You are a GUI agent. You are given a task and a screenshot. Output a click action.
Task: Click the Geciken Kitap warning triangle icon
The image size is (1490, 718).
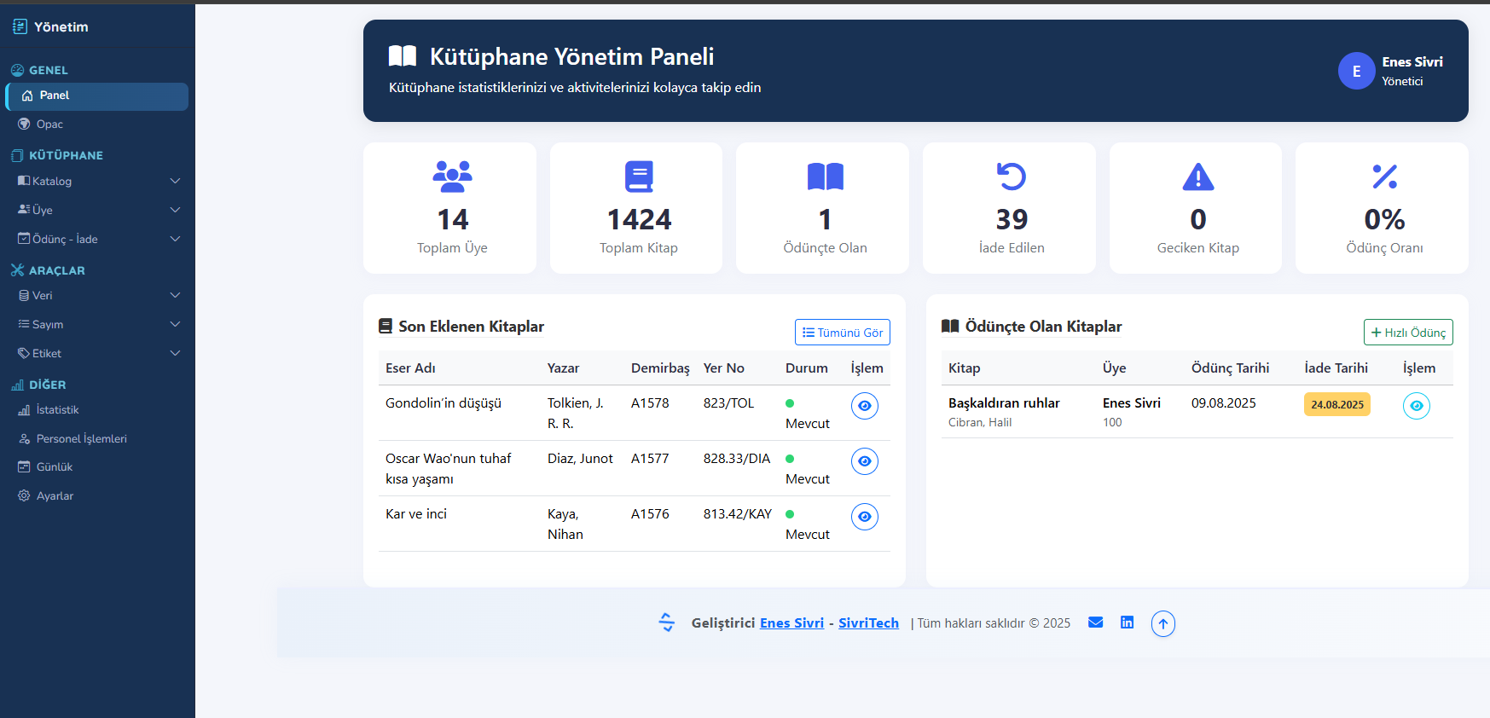(1197, 177)
